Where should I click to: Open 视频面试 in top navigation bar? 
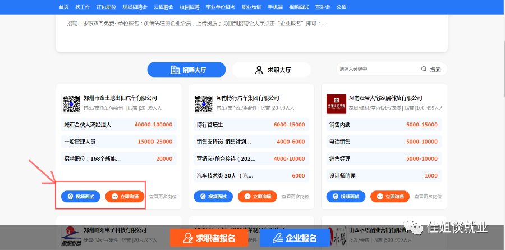pyautogui.click(x=299, y=7)
